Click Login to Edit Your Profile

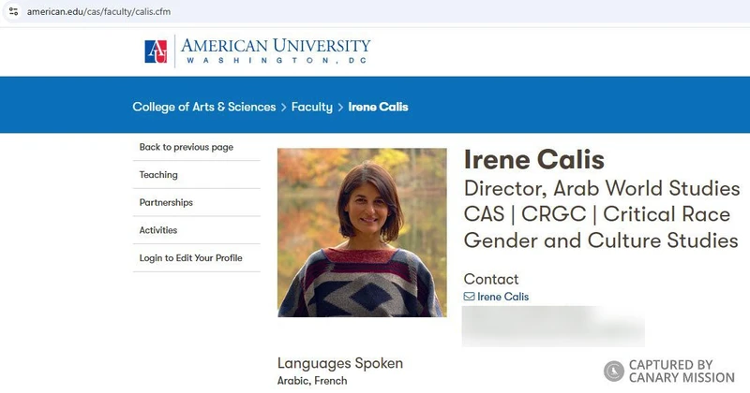point(190,258)
